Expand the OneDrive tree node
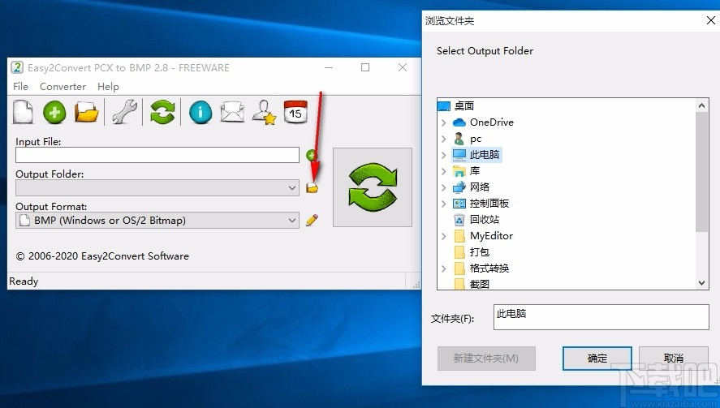The image size is (720, 408). [x=443, y=122]
